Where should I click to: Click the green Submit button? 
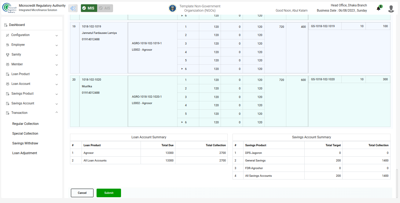click(109, 193)
